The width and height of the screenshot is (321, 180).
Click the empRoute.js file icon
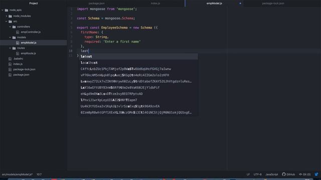(x=18, y=53)
